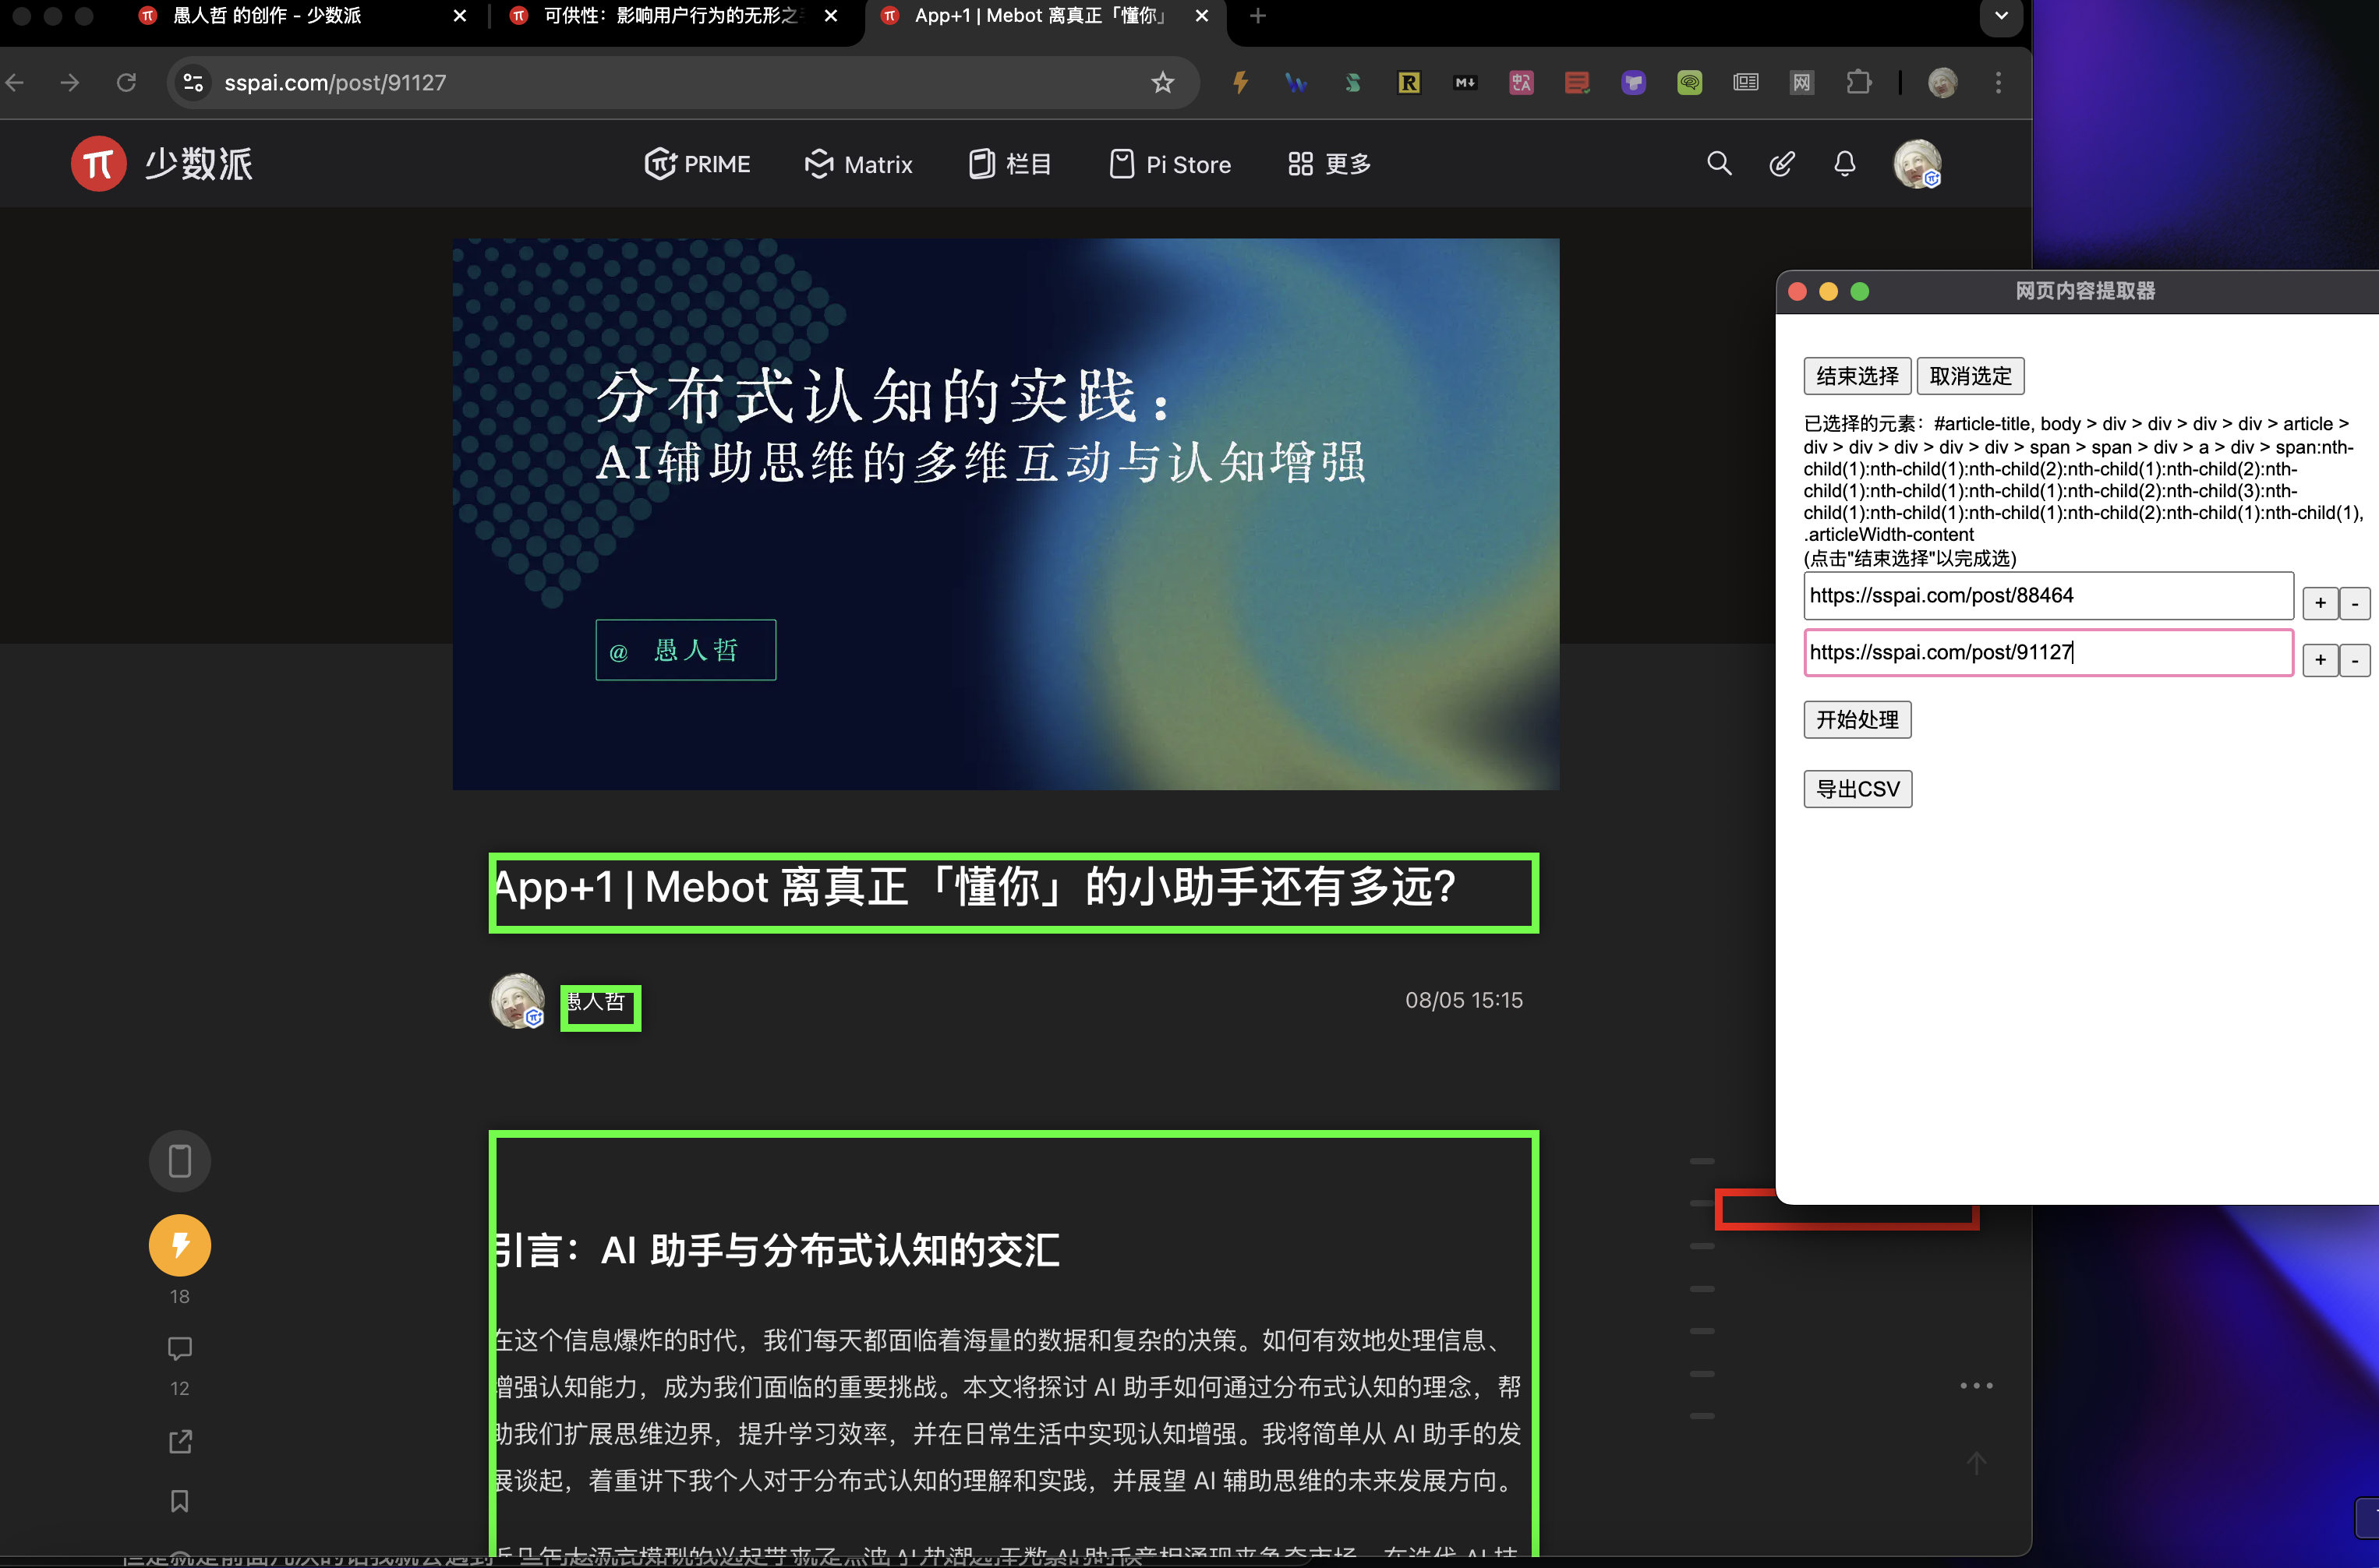
Task: Open the user avatar in site header
Action: (1917, 163)
